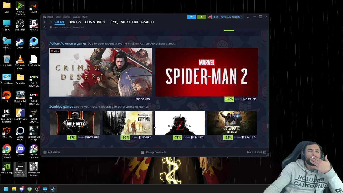This screenshot has width=343, height=193.
Task: Click the -33% discount badge for Spider-Man 2
Action: [x=229, y=99]
